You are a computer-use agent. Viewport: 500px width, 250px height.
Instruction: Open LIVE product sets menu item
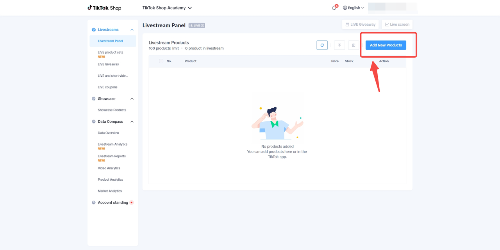111,53
